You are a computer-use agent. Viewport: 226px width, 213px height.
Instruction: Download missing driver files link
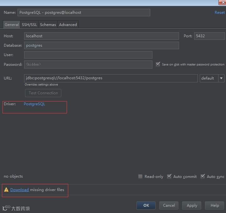20,190
